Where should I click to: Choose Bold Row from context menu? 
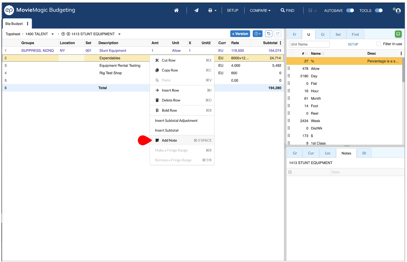[182, 110]
